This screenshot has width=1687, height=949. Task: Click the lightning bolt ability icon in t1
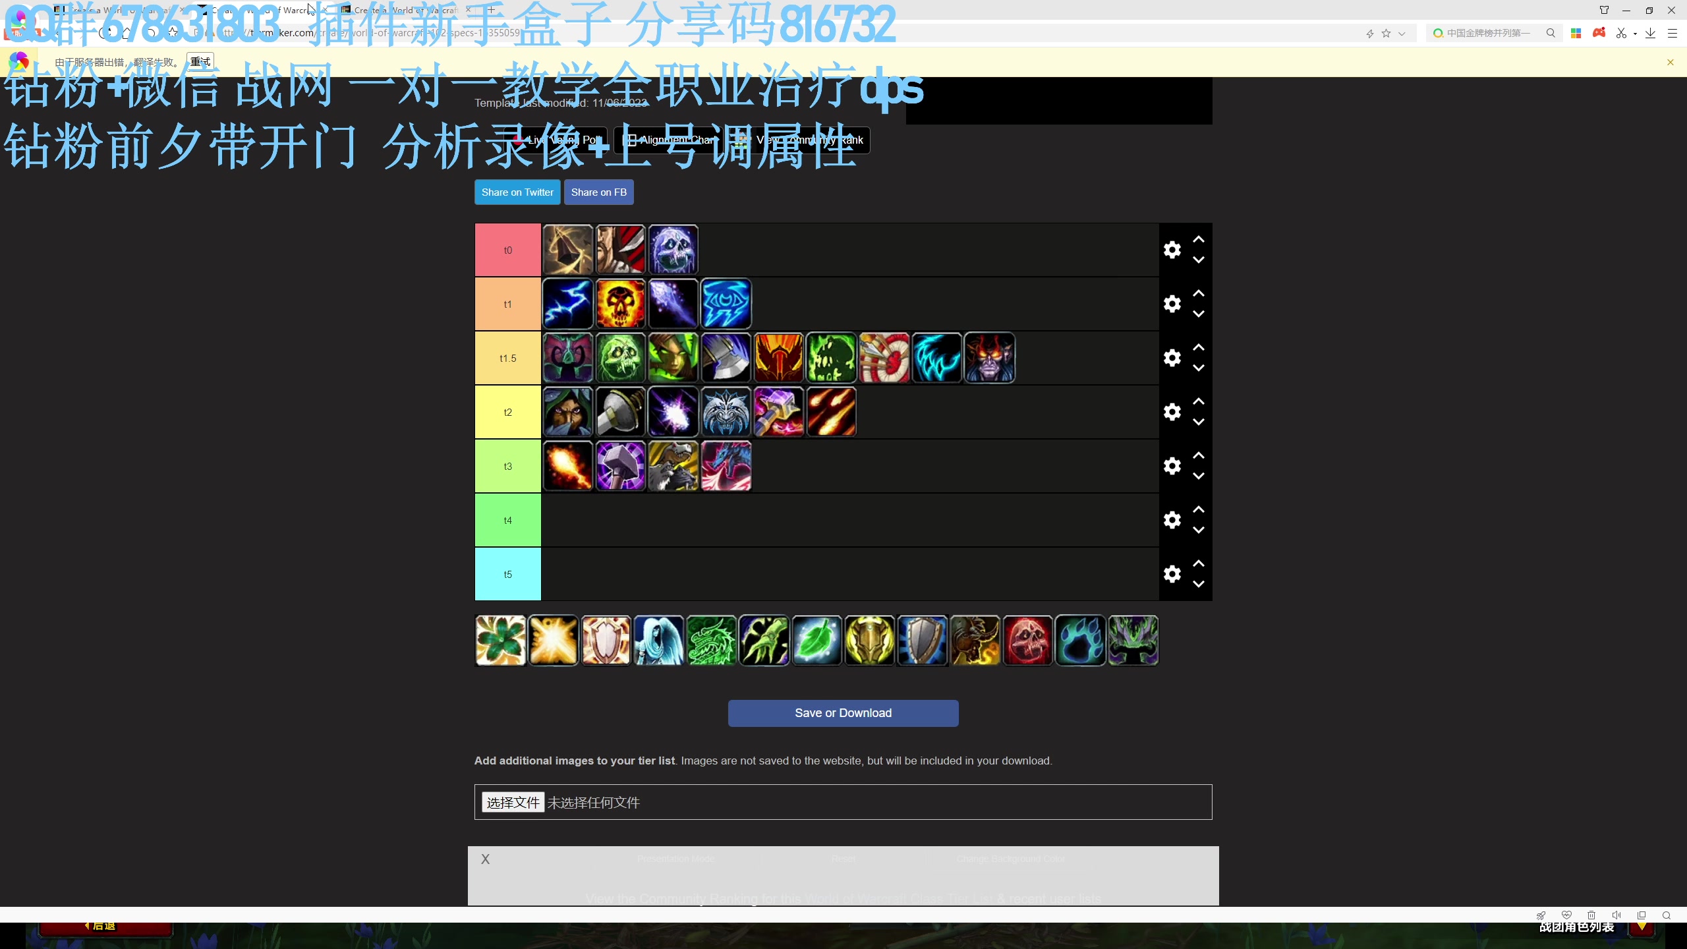[x=567, y=304]
